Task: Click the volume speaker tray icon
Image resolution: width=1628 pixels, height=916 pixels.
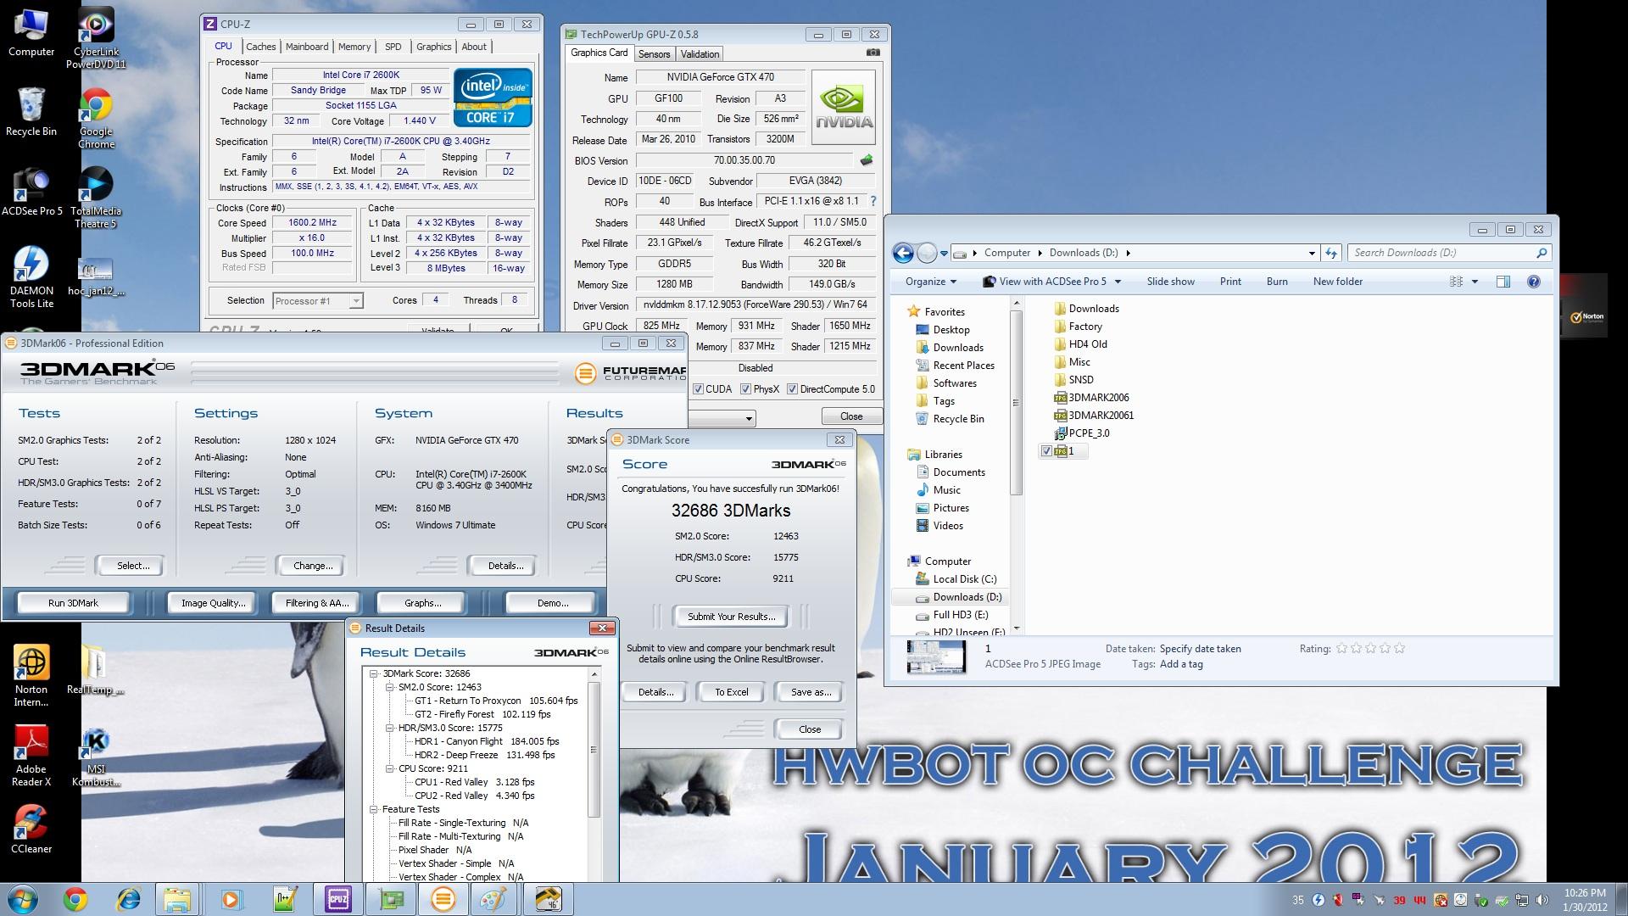Action: coord(1542,900)
